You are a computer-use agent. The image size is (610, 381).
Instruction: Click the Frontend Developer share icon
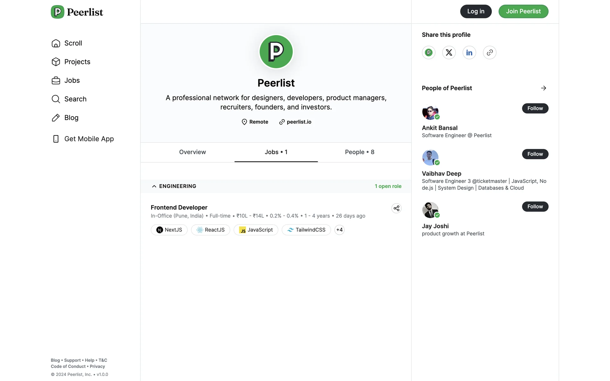coord(396,208)
